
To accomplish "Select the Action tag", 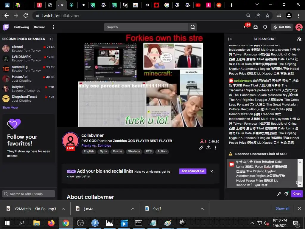I will [x=162, y=151].
